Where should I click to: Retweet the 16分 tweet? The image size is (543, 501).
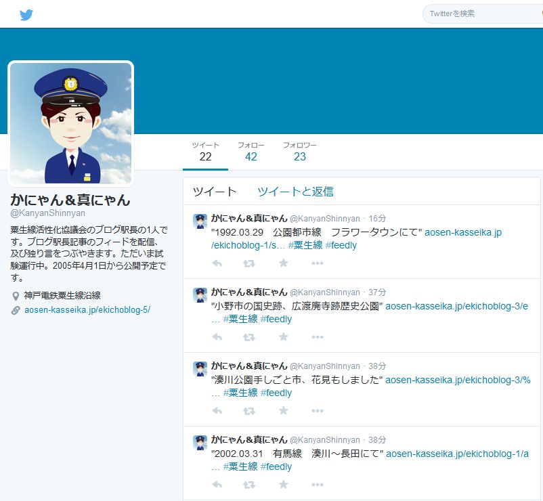(x=248, y=263)
